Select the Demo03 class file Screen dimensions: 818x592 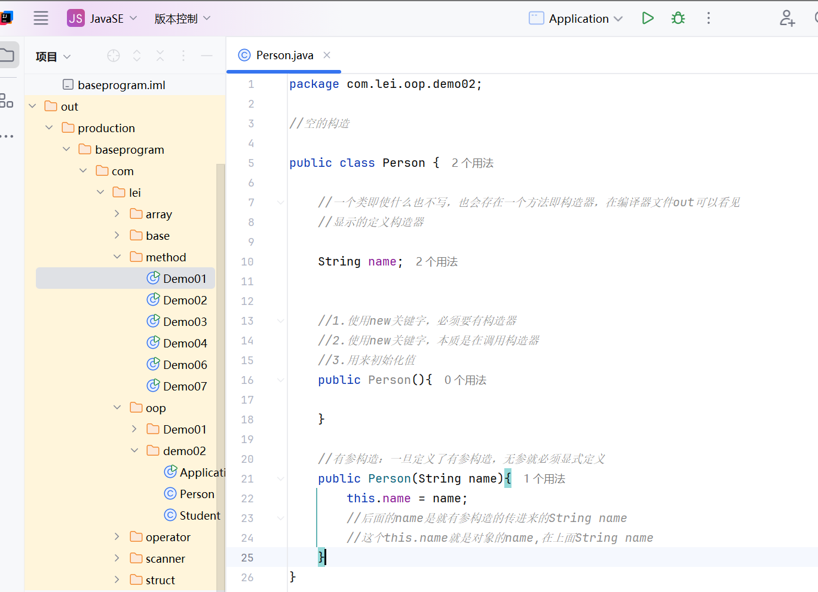(x=177, y=322)
